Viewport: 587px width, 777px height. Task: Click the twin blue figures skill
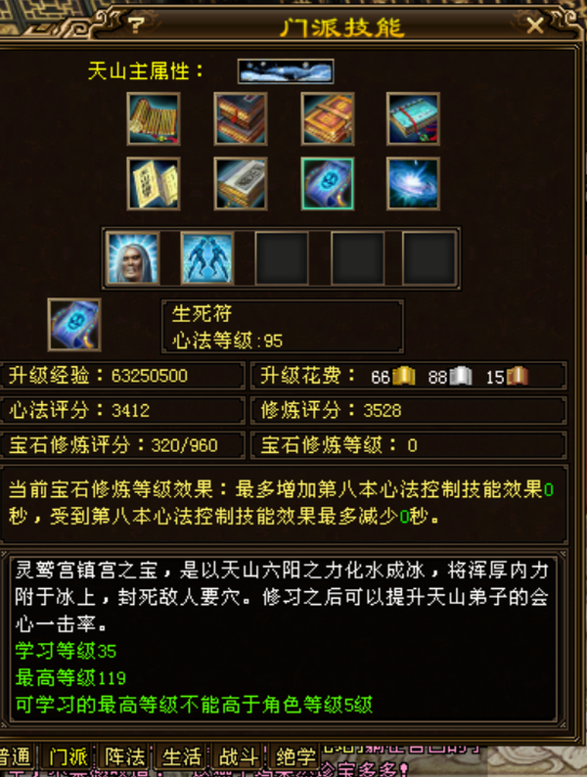point(207,258)
